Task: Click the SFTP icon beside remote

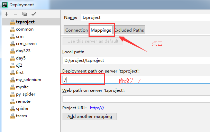Action: coord(12,101)
